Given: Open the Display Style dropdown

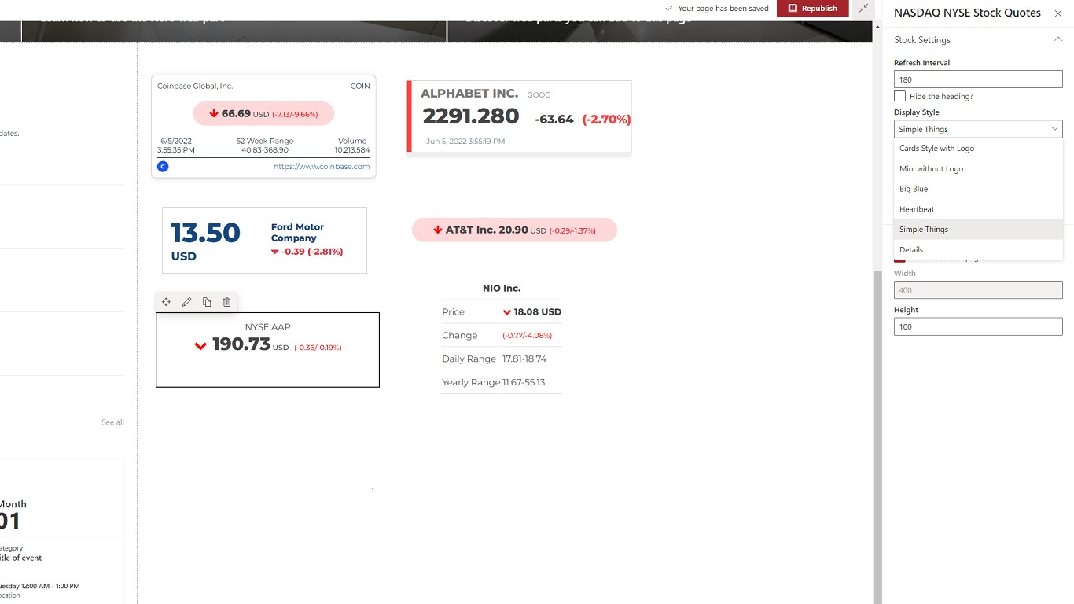Looking at the screenshot, I should click(978, 129).
